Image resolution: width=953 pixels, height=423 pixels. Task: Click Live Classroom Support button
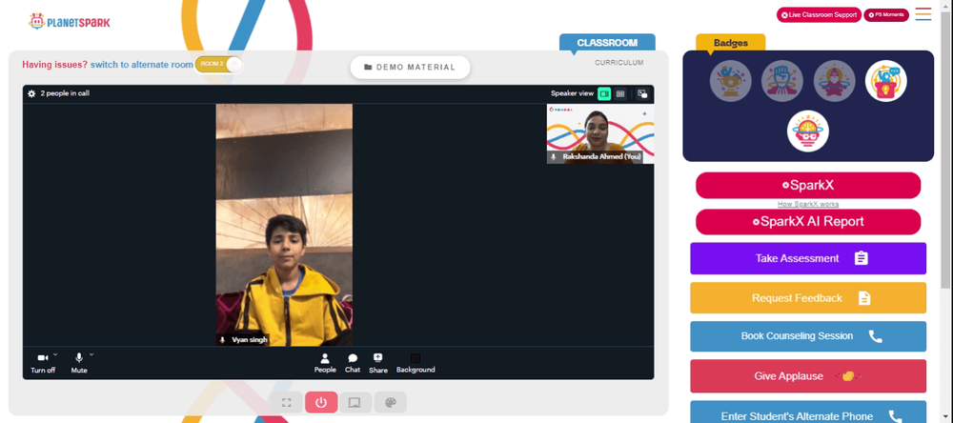[819, 15]
